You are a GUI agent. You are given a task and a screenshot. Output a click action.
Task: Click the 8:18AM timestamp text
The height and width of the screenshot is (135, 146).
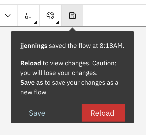coord(112,46)
